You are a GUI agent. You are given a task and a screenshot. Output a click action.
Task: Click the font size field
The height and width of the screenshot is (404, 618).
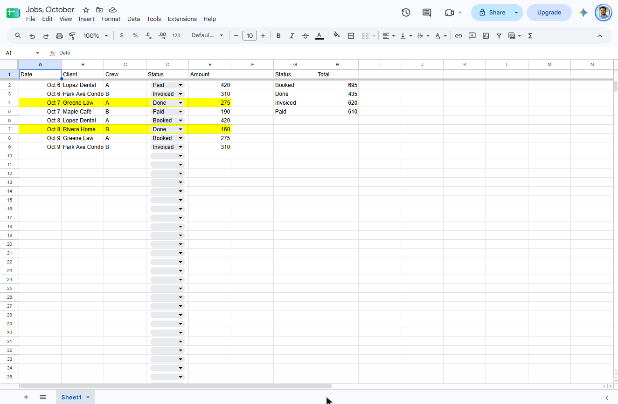tap(250, 36)
